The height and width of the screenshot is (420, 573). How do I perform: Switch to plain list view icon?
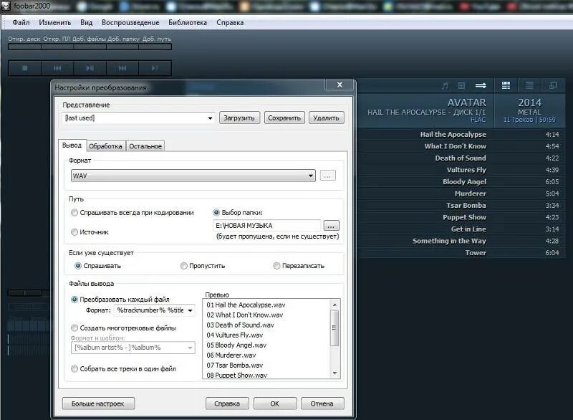click(529, 85)
